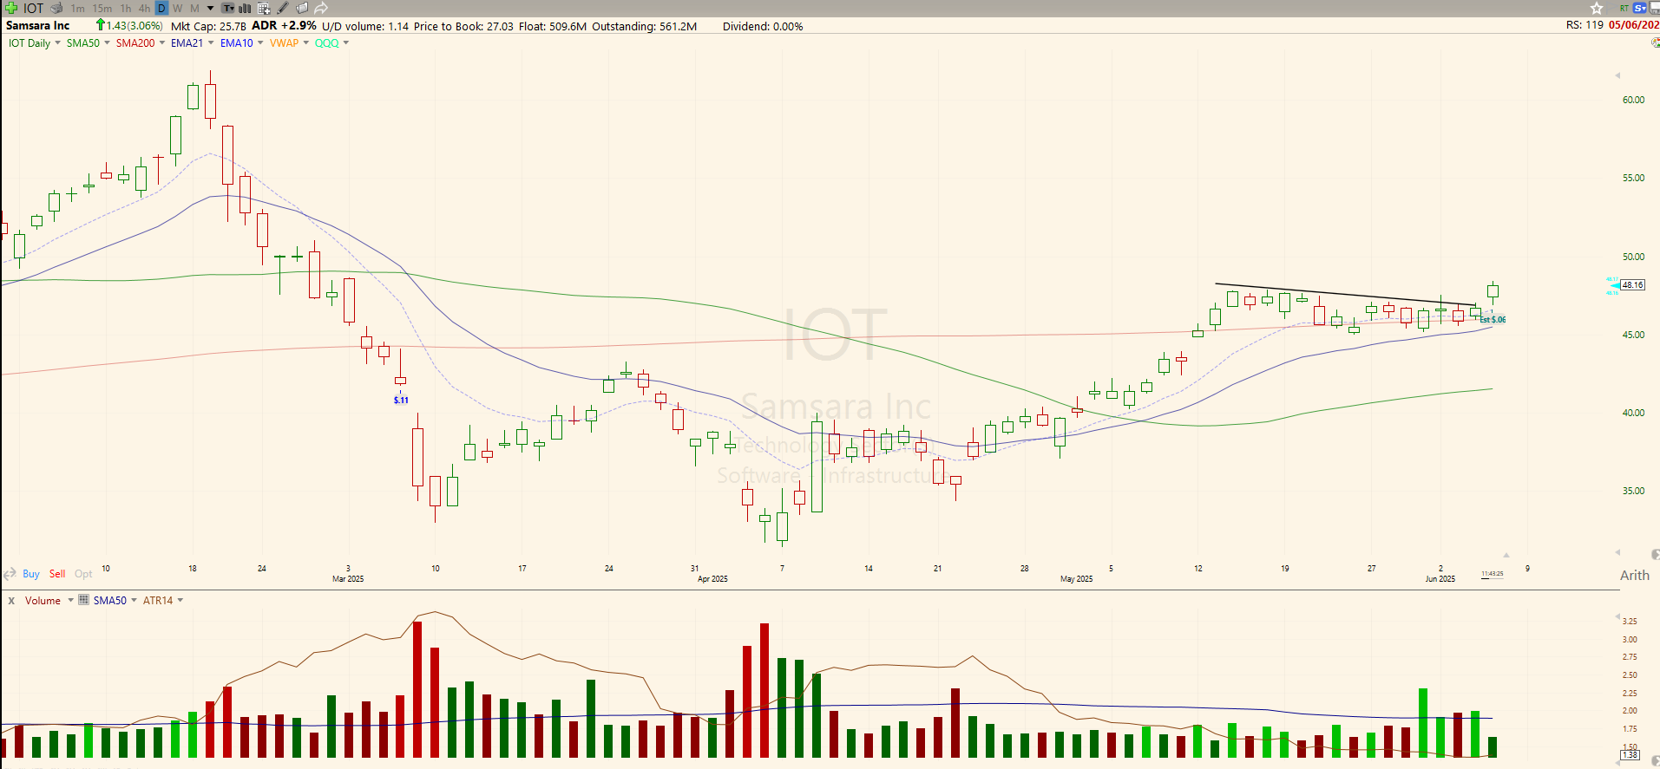This screenshot has height=769, width=1660.
Task: Click the RS: 119 rating
Action: click(x=1585, y=25)
